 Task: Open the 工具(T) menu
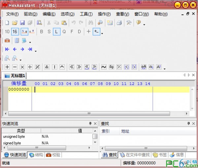[86, 14]
